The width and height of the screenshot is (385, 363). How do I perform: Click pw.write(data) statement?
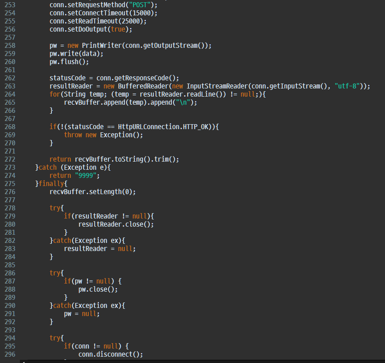point(76,54)
